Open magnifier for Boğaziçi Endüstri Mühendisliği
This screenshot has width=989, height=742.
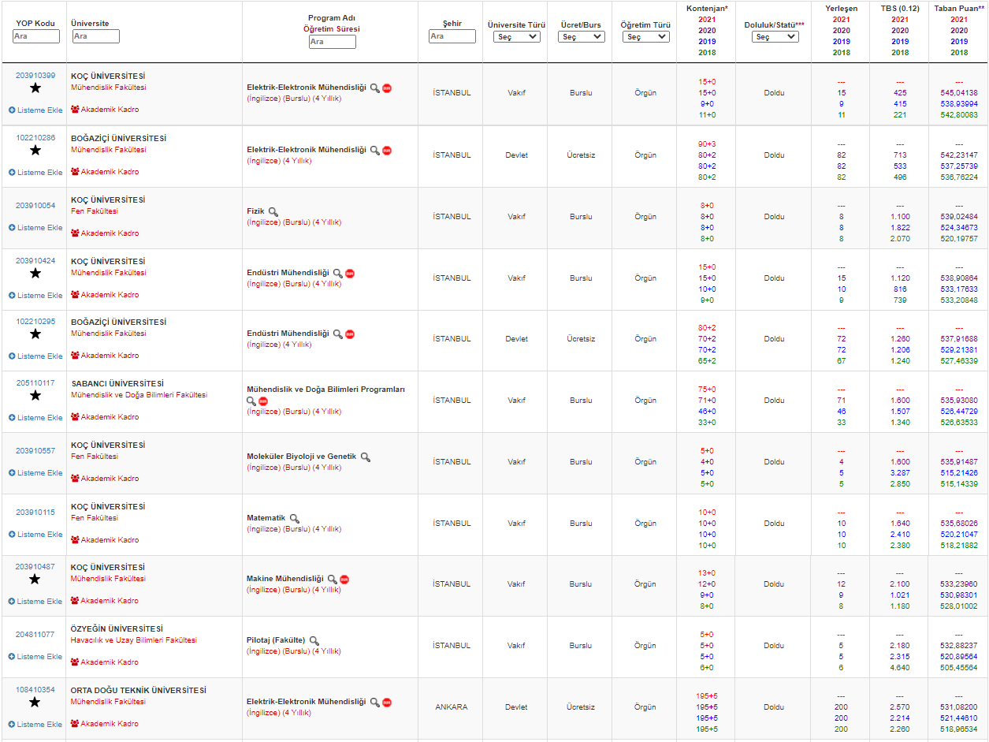(338, 334)
